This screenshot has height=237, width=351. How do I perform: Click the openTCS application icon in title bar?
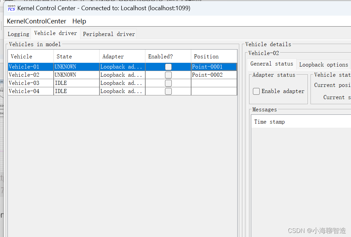click(11, 8)
